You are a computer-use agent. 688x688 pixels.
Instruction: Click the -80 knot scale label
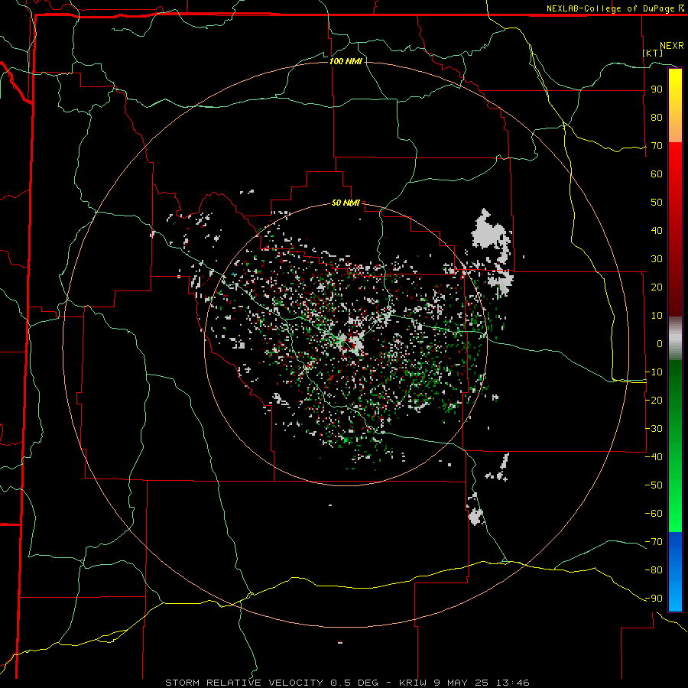point(654,570)
